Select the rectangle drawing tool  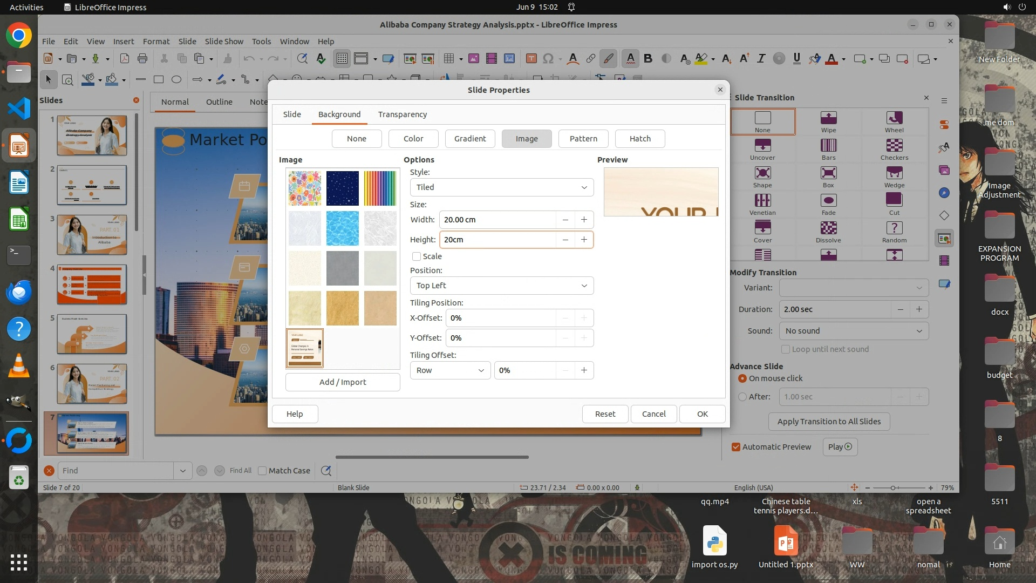coord(159,80)
